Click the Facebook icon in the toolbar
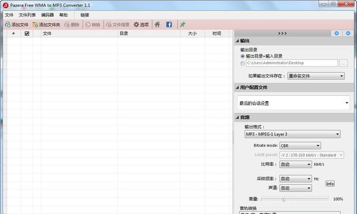Screen dimensions: 357x214 coord(169,24)
